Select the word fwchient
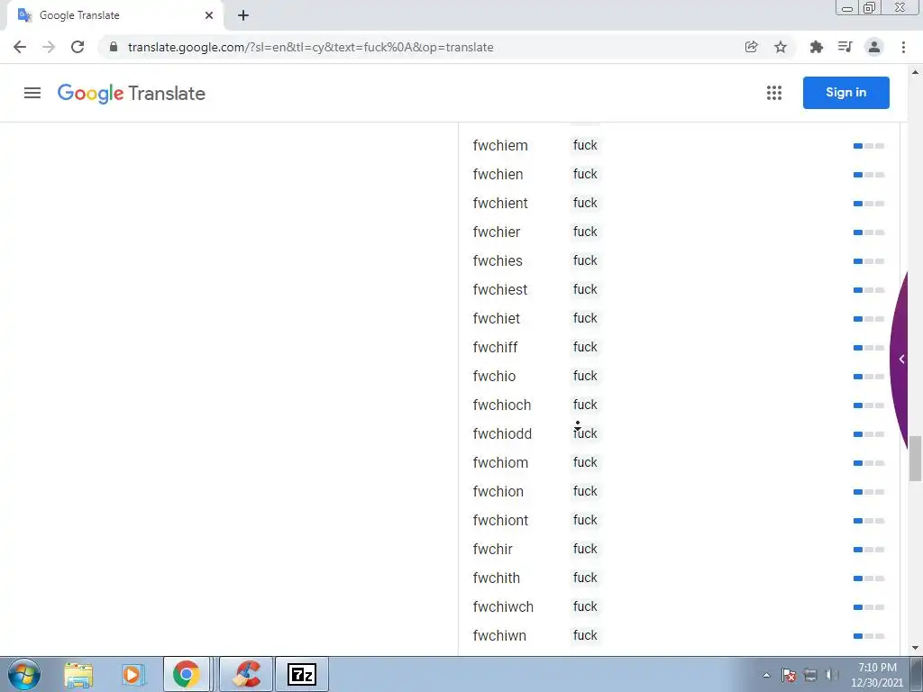Viewport: 923px width, 692px height. (x=500, y=203)
